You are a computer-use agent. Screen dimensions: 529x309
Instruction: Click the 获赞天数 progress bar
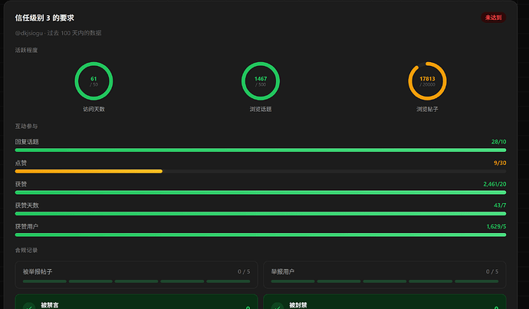pyautogui.click(x=261, y=214)
